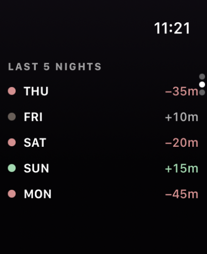Tap the pink dot beside SAT
The width and height of the screenshot is (207, 254).
point(12,142)
